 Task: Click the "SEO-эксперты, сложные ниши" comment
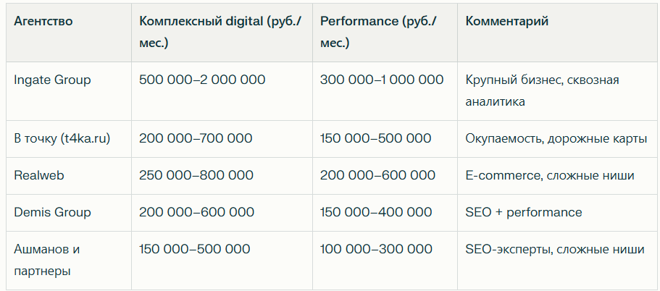554,249
